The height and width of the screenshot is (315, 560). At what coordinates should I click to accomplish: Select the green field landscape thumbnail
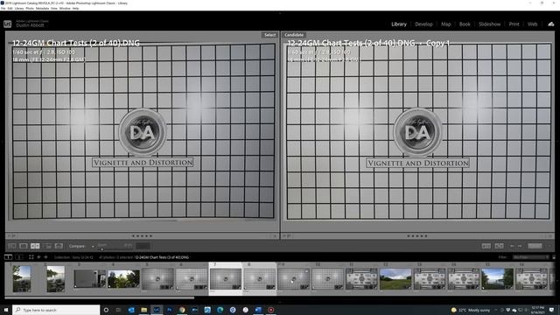point(395,279)
